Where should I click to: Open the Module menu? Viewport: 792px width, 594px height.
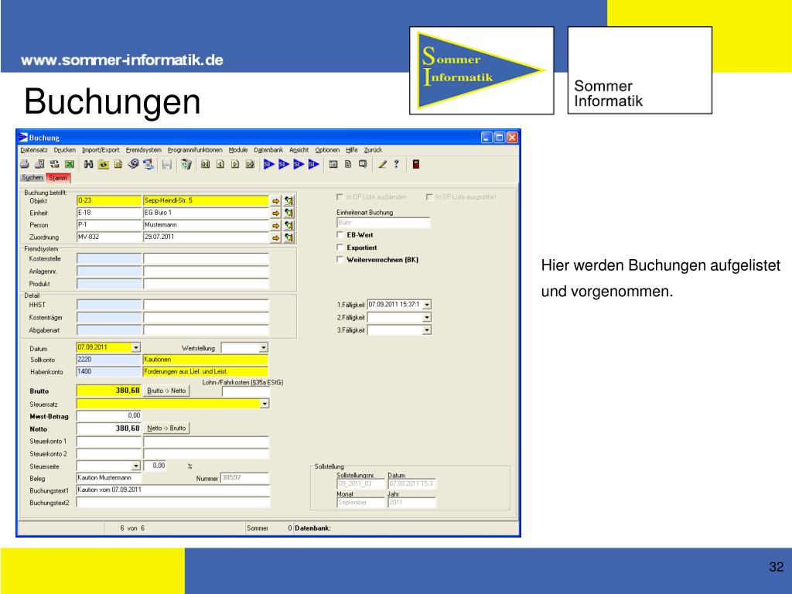click(238, 150)
